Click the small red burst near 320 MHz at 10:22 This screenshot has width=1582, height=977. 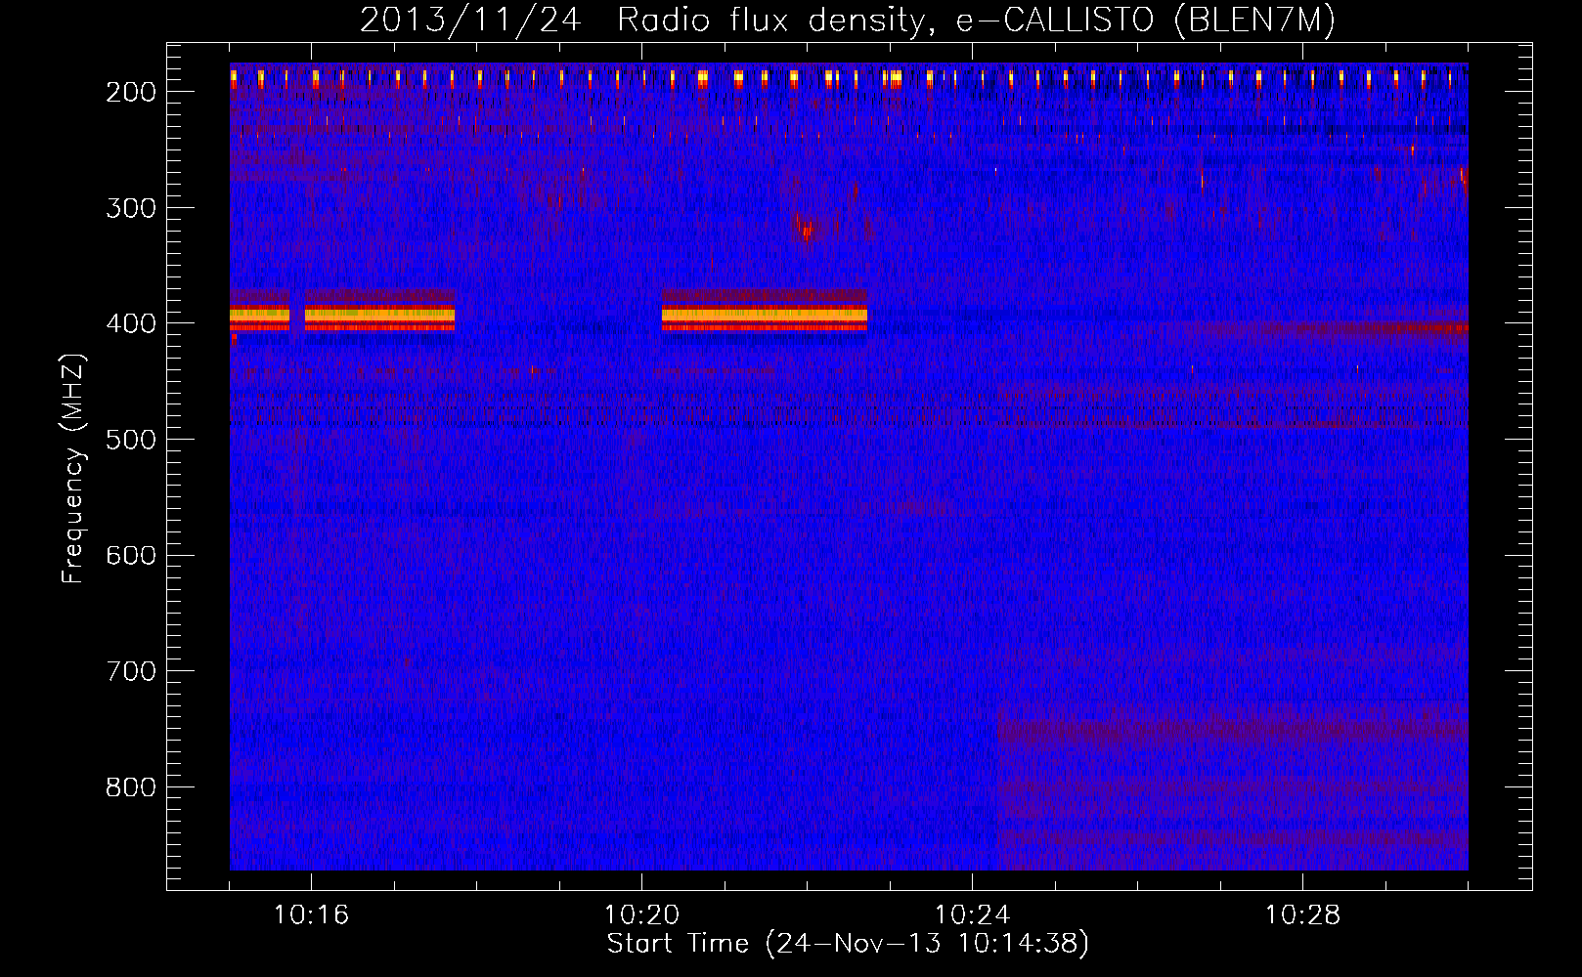pyautogui.click(x=807, y=232)
